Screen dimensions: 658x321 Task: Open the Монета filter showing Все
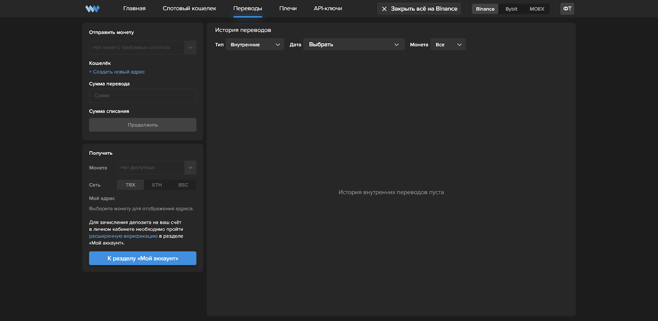pos(448,44)
